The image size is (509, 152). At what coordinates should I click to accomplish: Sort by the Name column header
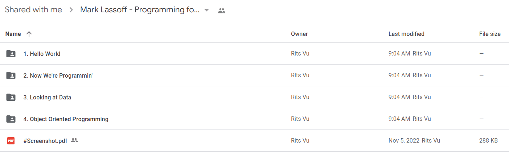click(x=13, y=34)
